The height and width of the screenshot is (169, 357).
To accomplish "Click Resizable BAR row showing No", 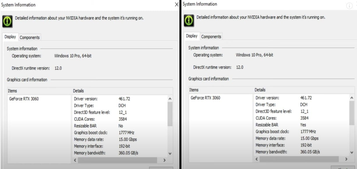I will [120, 126].
